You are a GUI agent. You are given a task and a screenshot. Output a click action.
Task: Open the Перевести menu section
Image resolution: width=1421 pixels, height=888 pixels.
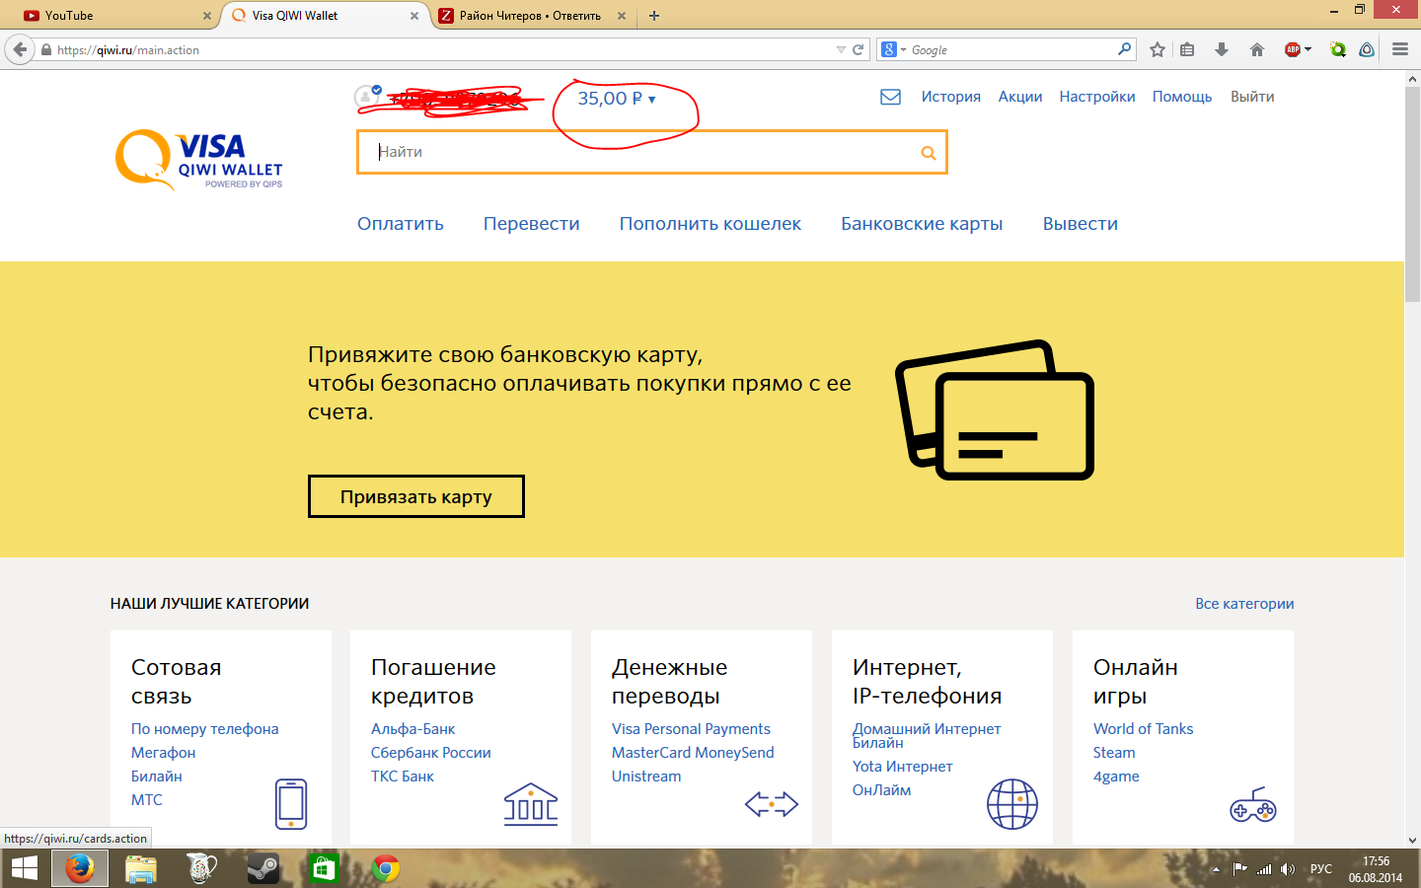click(532, 224)
